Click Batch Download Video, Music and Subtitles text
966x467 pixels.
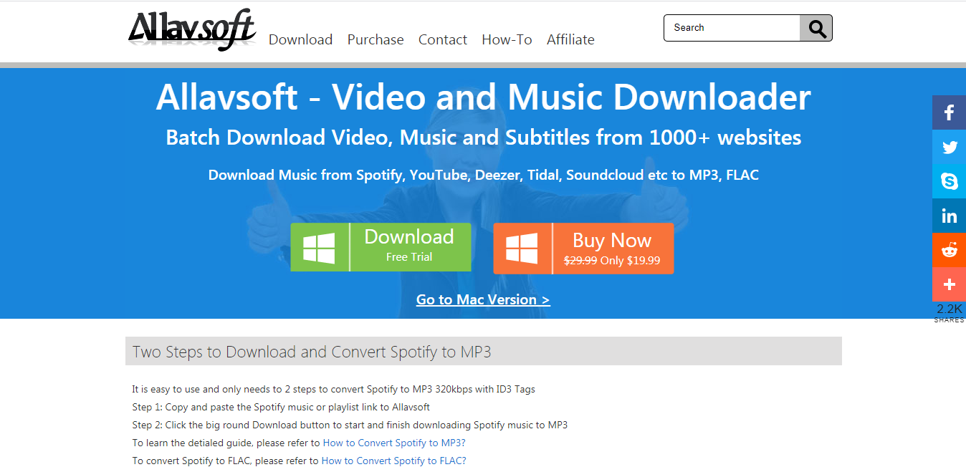point(483,137)
